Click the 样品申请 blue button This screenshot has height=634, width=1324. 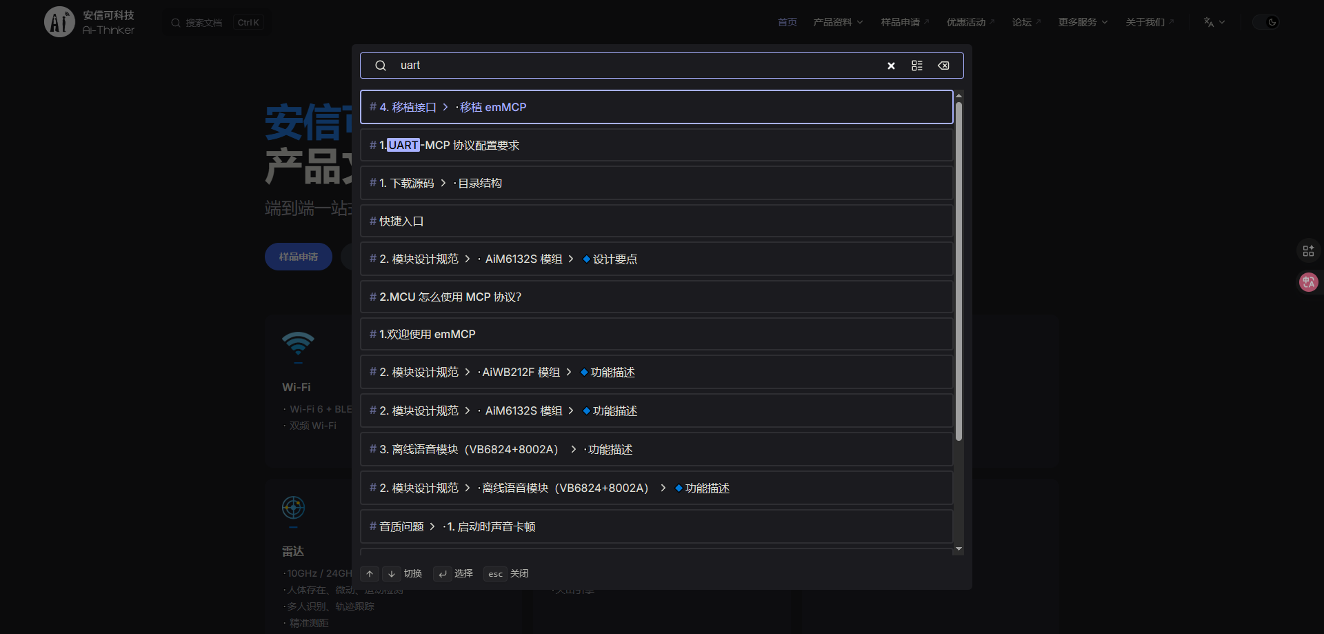click(299, 257)
